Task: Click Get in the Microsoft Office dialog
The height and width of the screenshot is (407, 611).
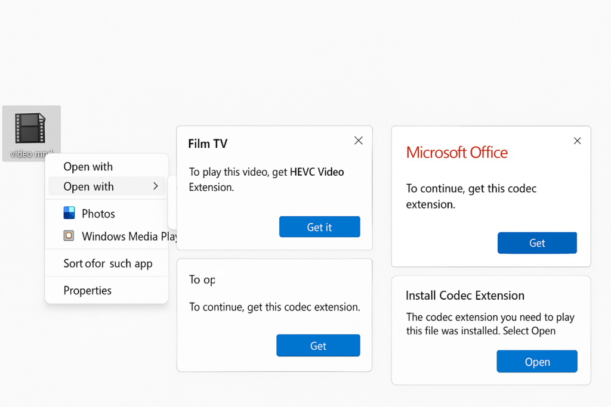Action: (x=537, y=243)
